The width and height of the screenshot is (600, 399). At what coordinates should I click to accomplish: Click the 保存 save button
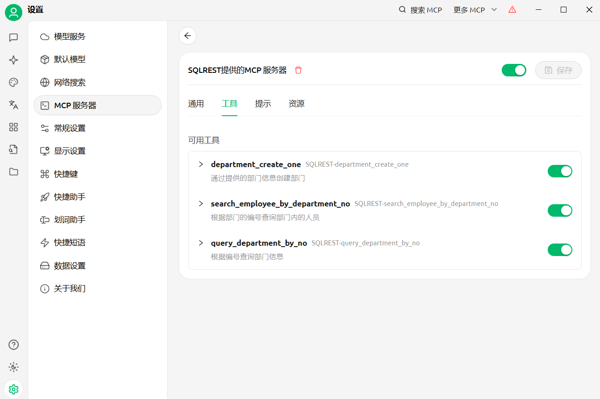558,70
